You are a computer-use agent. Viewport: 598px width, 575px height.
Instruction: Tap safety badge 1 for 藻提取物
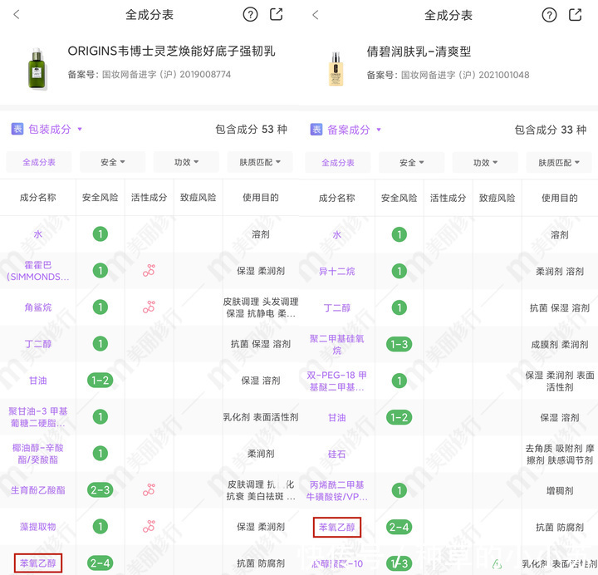pyautogui.click(x=100, y=527)
